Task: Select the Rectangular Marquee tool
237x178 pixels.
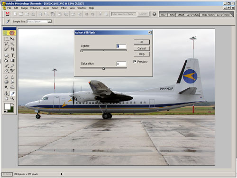Action: [6, 39]
